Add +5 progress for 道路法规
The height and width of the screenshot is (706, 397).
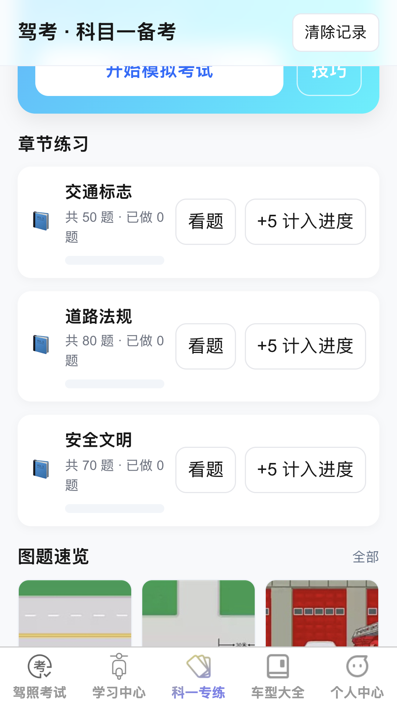pyautogui.click(x=305, y=346)
